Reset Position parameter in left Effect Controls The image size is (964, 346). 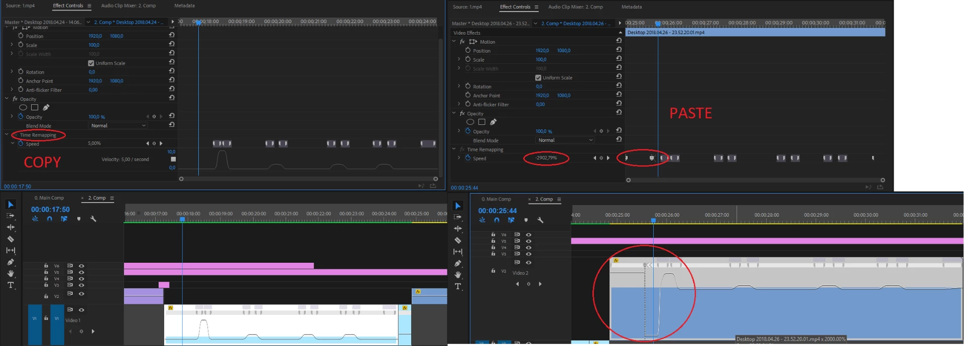pos(172,35)
